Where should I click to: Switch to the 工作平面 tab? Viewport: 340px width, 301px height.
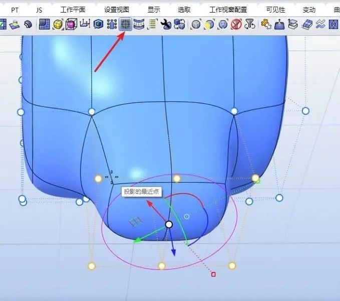point(73,10)
